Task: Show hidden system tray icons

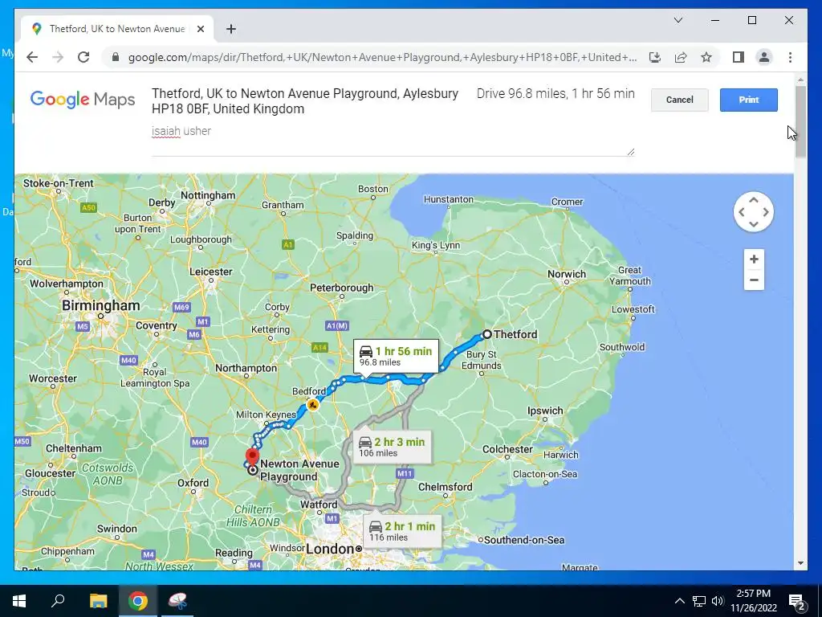Action: click(x=679, y=601)
